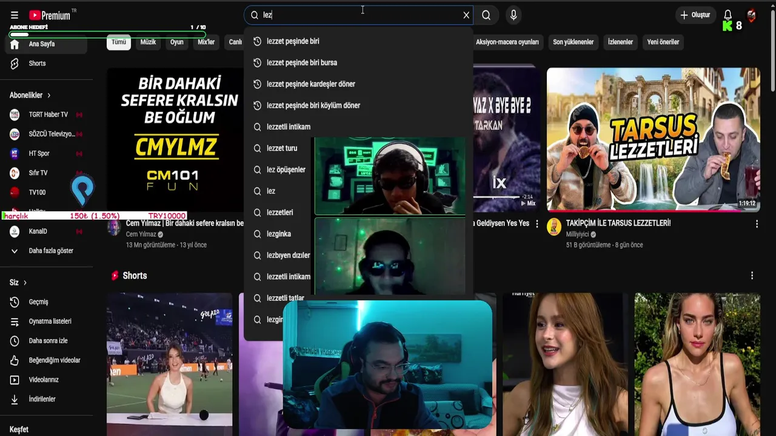Play the Tarsus Lezzetleri video thumbnail

click(x=653, y=139)
